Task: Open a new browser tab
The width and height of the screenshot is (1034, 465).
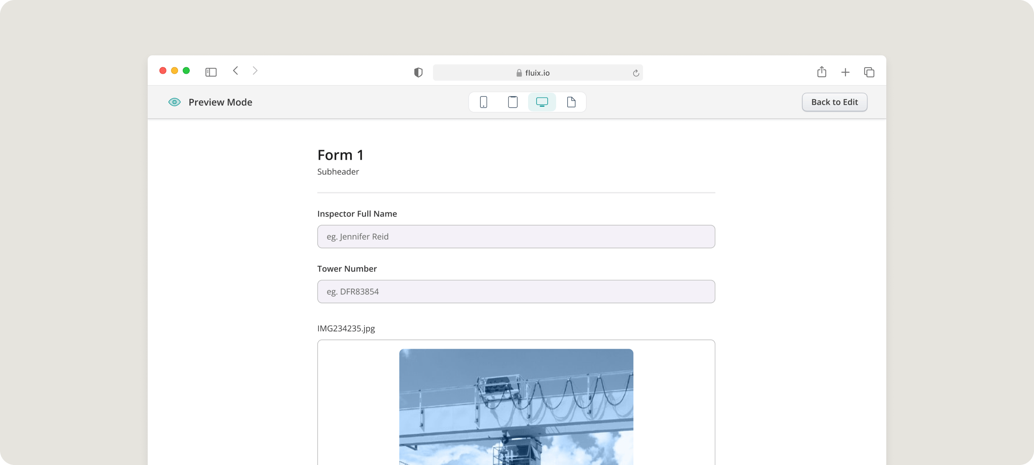Action: coord(845,72)
